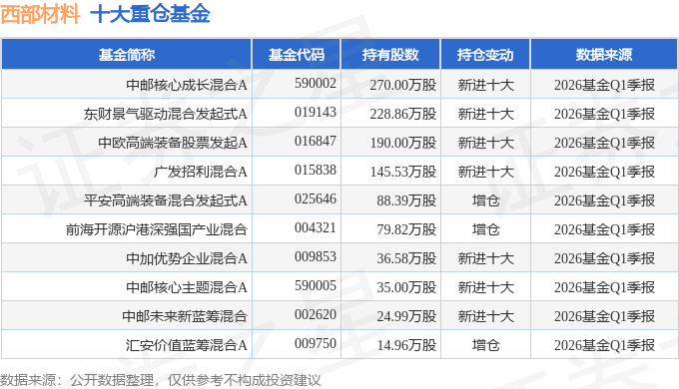Select fund code 009853
Image resolution: width=679 pixels, height=389 pixels.
(316, 256)
